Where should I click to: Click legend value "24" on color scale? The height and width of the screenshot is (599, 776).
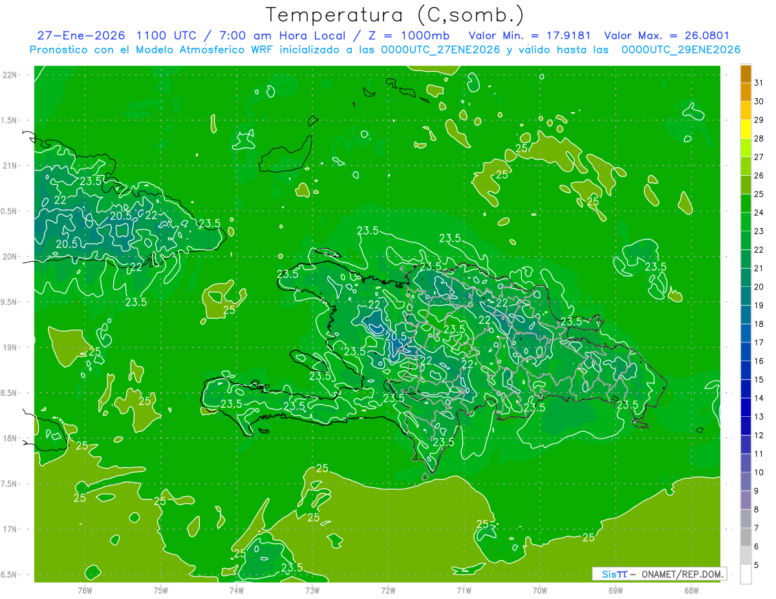pyautogui.click(x=759, y=213)
